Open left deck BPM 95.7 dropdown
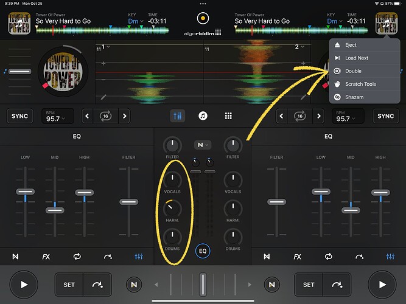 [57, 116]
